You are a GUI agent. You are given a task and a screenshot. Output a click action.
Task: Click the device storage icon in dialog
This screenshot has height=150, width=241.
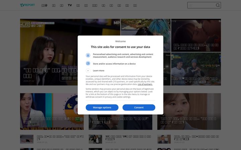(x=88, y=63)
